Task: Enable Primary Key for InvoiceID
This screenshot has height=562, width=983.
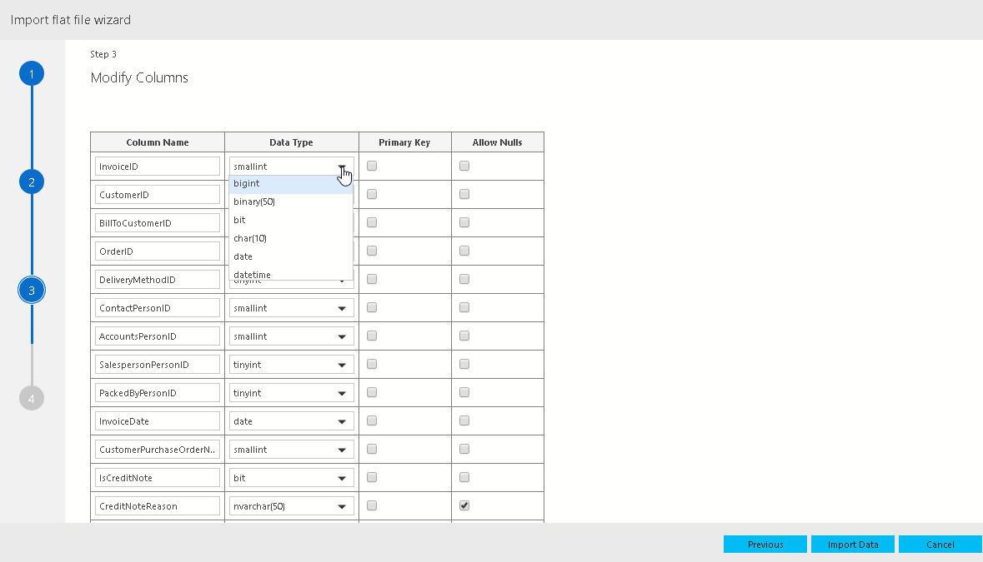Action: coord(372,167)
